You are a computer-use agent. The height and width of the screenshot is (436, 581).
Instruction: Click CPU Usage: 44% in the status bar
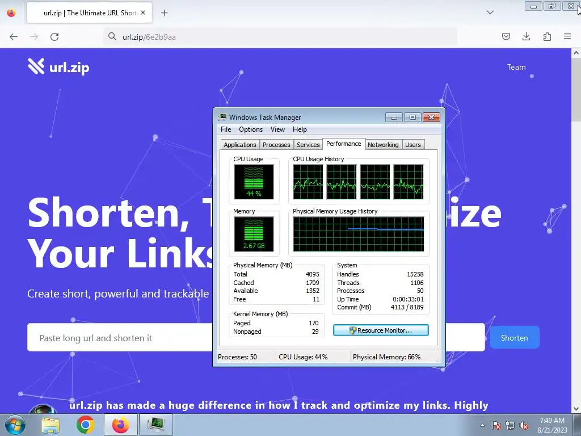303,357
